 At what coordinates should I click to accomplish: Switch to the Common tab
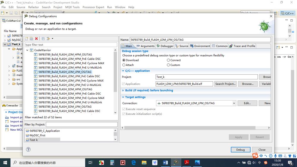pyautogui.click(x=220, y=46)
